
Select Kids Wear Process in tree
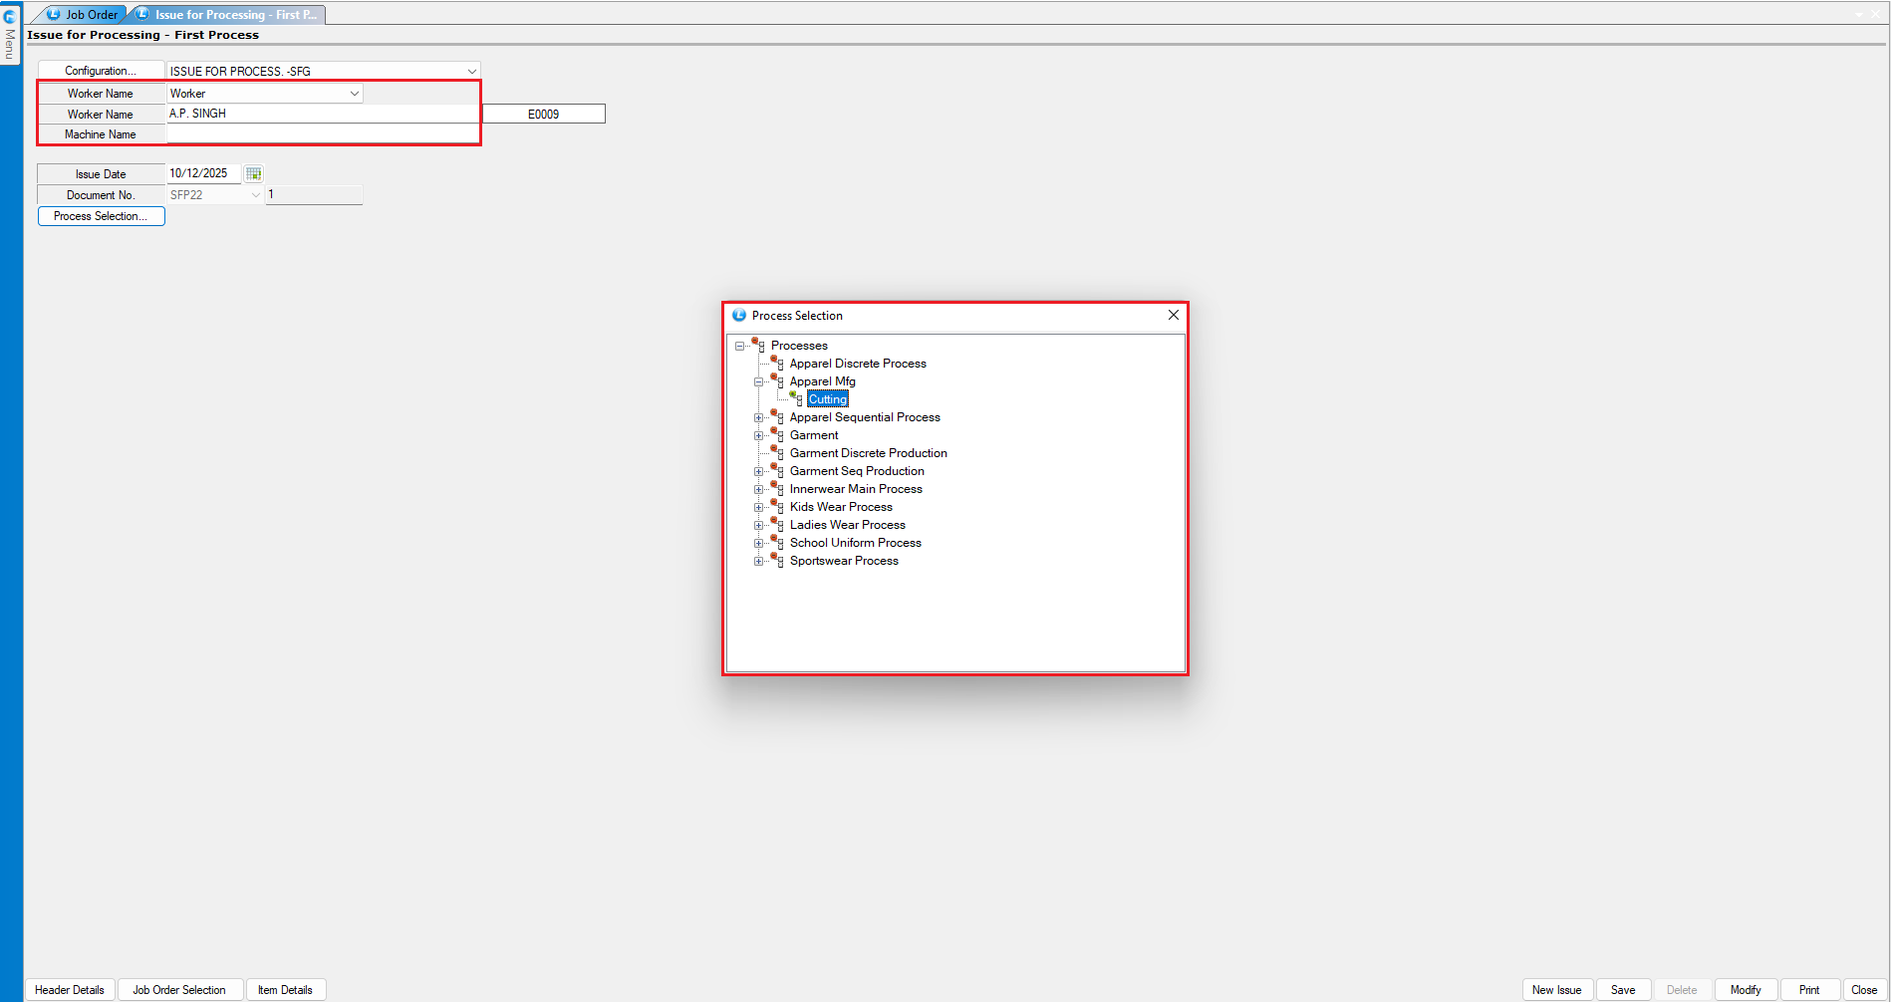[x=841, y=507]
